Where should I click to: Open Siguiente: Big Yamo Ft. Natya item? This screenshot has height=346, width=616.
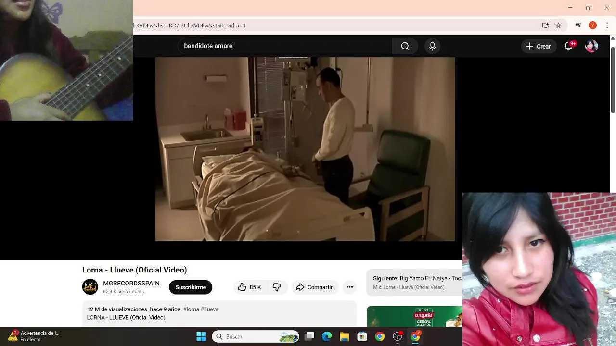point(414,283)
